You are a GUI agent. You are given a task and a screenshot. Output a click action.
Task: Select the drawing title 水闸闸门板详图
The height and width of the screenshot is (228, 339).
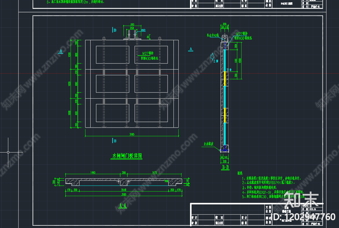click(127, 156)
